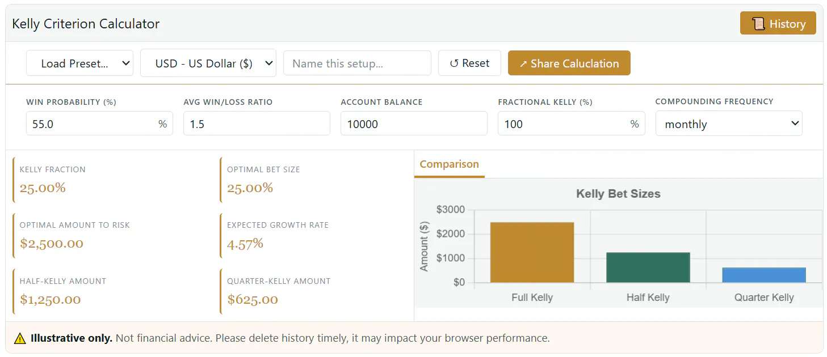Click the 'Expected Growth Rate' label
This screenshot has width=827, height=357.
coord(278,225)
